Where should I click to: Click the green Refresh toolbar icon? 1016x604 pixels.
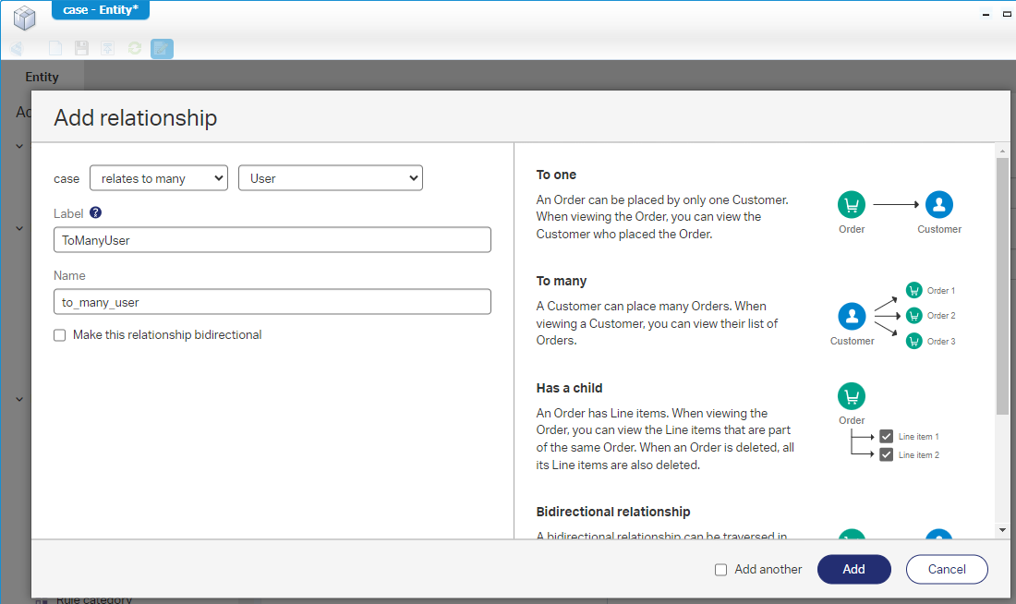point(135,48)
